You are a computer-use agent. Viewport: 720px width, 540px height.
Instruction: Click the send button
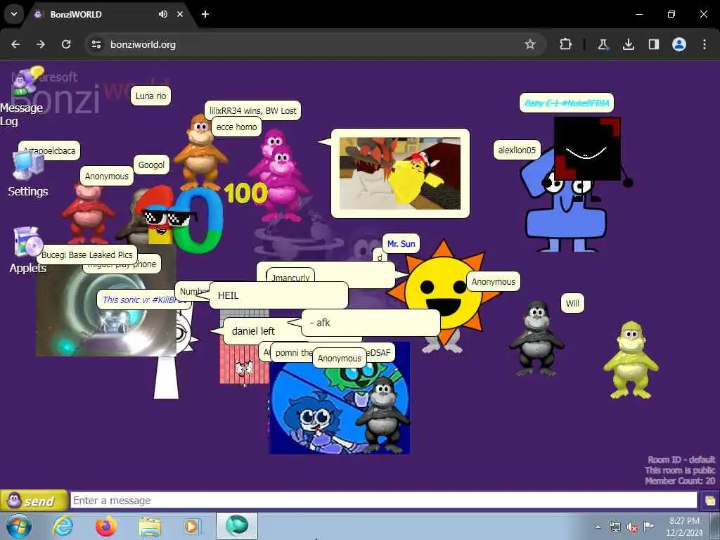[34, 501]
